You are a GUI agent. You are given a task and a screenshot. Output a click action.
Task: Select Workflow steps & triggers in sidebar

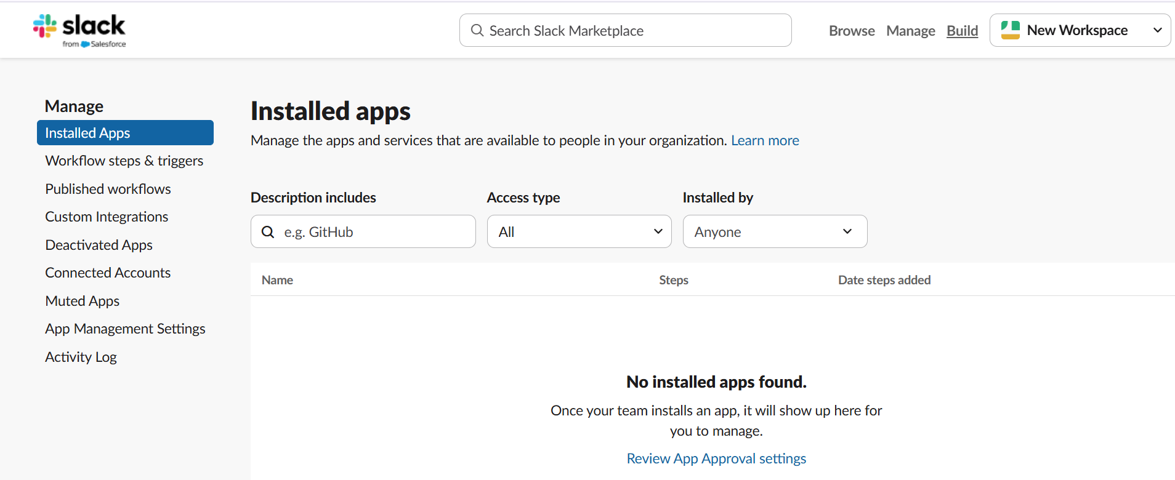coord(124,161)
